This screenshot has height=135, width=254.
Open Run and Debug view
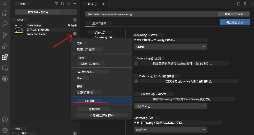[x=5, y=46]
